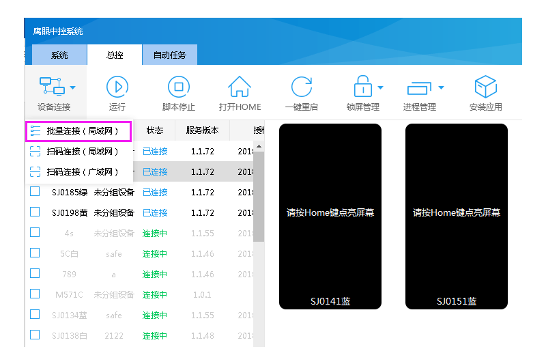This screenshot has width=546, height=364.
Task: Click group safe in 5C白 row
Action: click(x=114, y=254)
